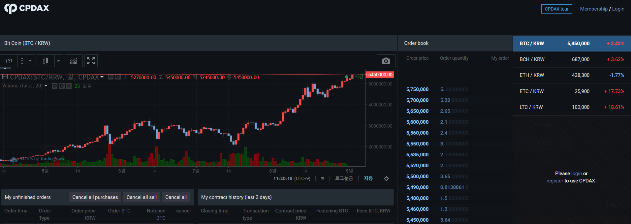631x224 pixels.
Task: Select the BTC / KRW market row
Action: (x=572, y=44)
